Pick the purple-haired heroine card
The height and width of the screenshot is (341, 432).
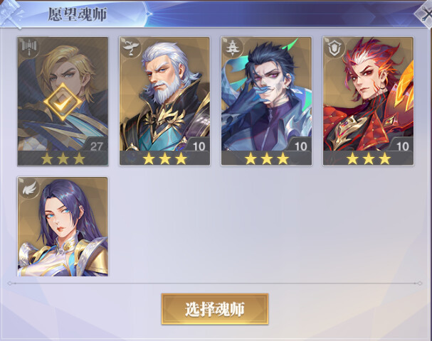pyautogui.click(x=63, y=227)
